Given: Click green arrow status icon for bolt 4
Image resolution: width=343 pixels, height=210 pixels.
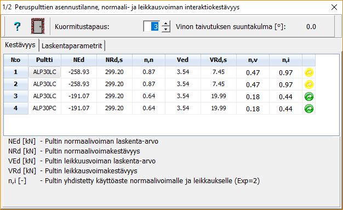Looking at the screenshot, I should click(309, 109).
